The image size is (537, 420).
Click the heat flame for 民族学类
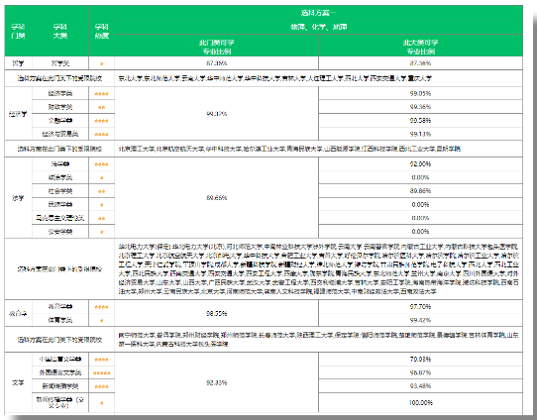pyautogui.click(x=101, y=205)
